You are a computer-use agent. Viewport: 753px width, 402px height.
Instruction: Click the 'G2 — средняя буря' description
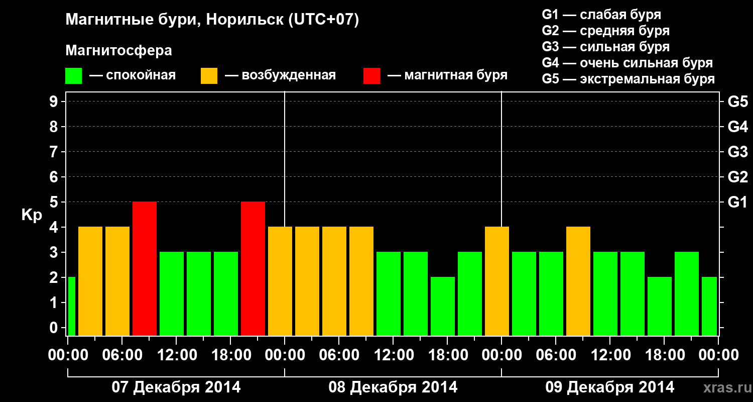(605, 31)
